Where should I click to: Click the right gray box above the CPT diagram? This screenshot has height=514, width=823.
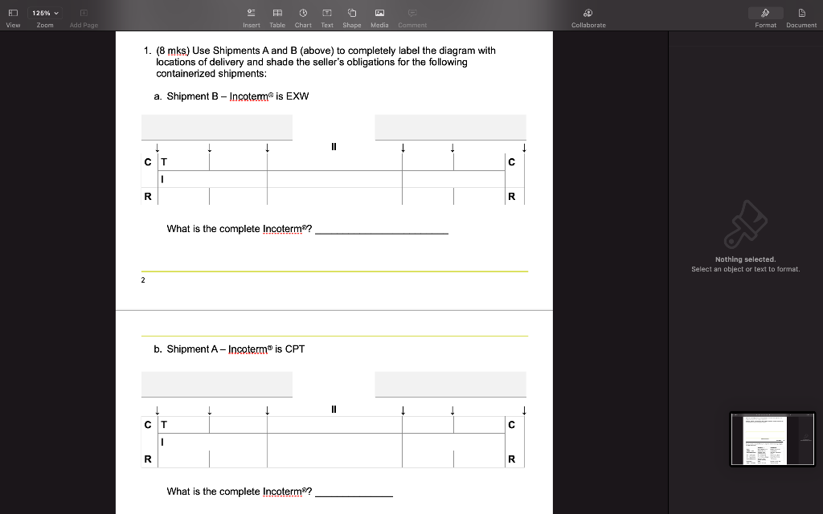click(x=449, y=384)
